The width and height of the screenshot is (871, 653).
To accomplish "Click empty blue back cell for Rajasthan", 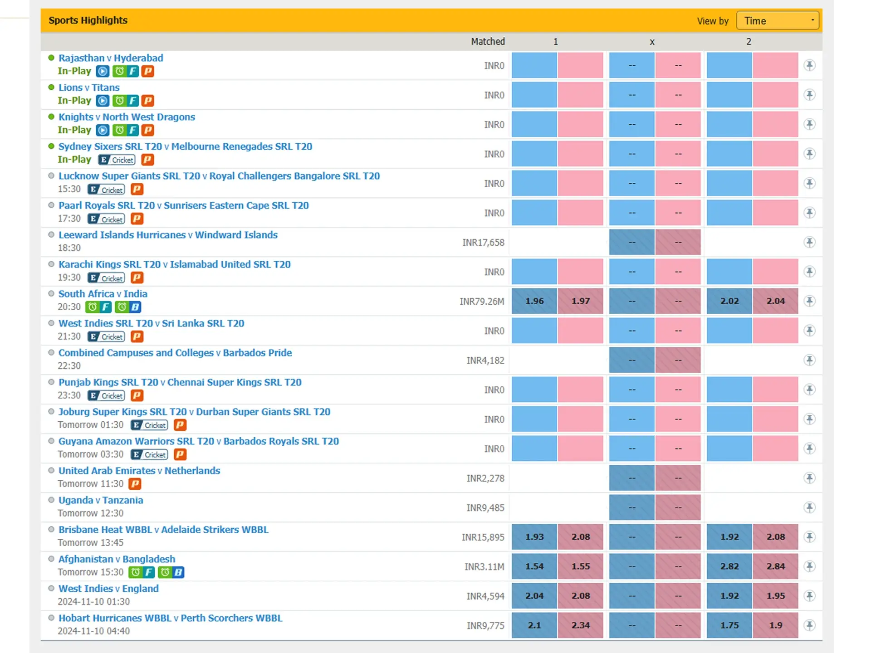I will pos(534,65).
